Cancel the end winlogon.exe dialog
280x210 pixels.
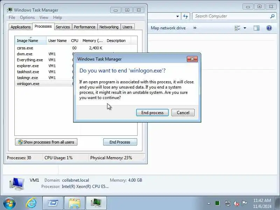[x=183, y=112]
